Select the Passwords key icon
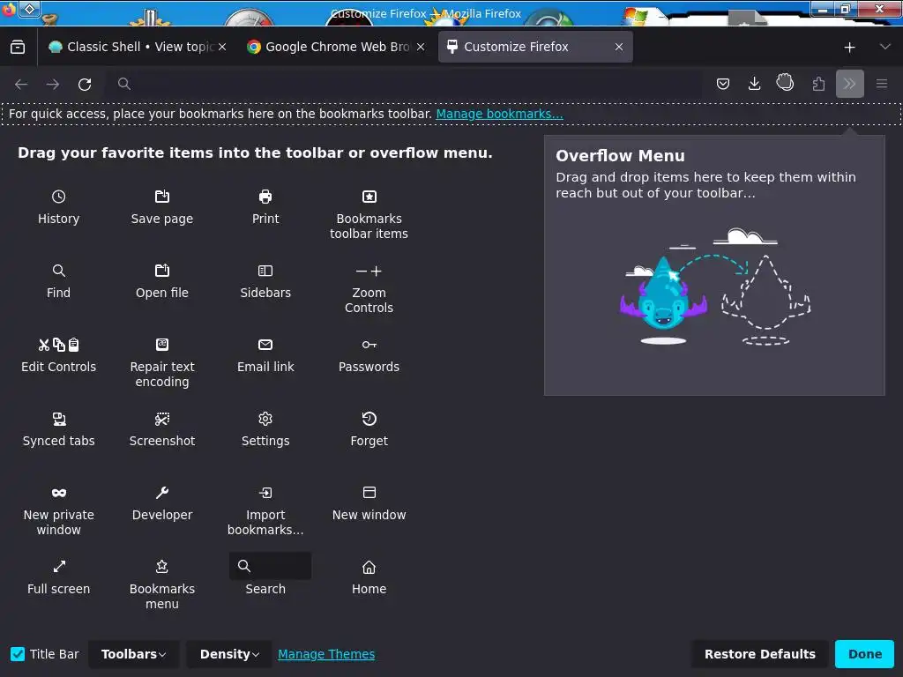This screenshot has width=903, height=677. point(369,345)
